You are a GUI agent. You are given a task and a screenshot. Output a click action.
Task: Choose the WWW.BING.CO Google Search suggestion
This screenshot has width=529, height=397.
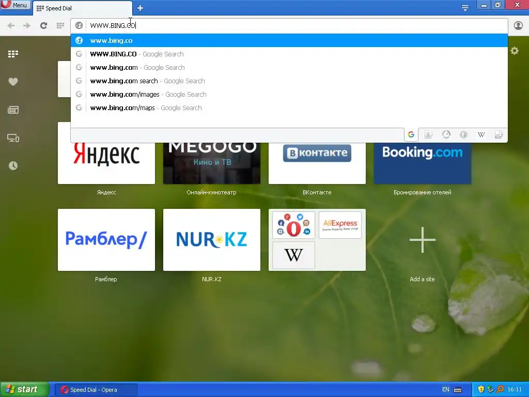pyautogui.click(x=289, y=54)
